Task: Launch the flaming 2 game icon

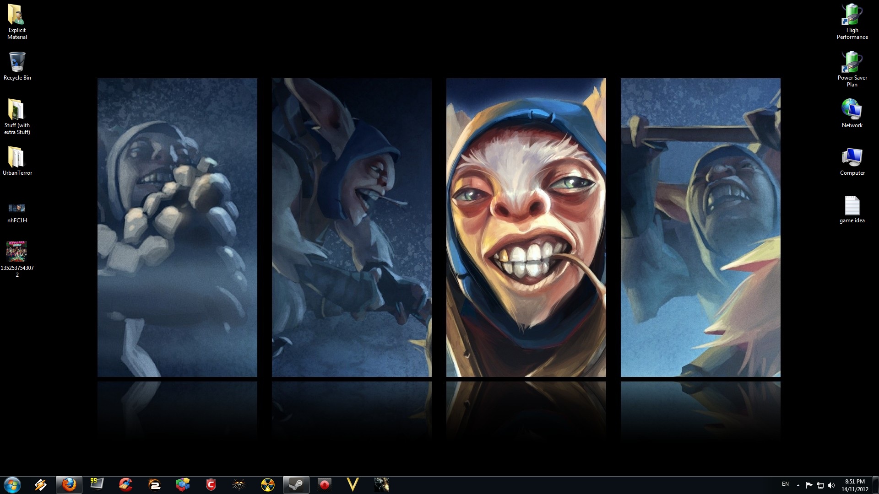Action: (x=154, y=485)
